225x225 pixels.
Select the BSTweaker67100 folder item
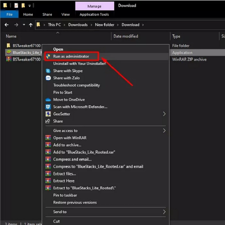[x=26, y=46]
